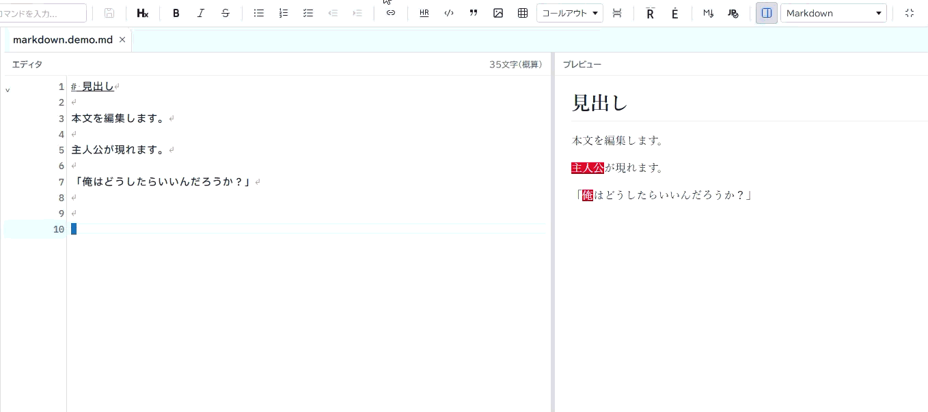Click editor line '本文を編集します。'
The width and height of the screenshot is (928, 412).
coord(119,118)
